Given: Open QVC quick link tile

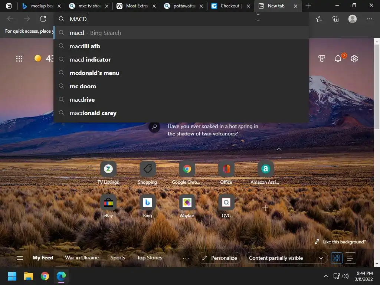Looking at the screenshot, I should click(x=226, y=206).
